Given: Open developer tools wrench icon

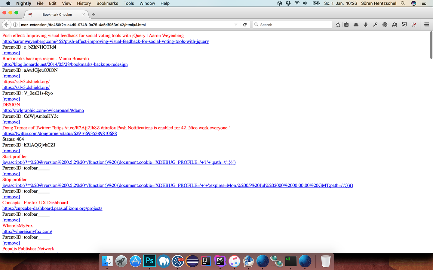Looking at the screenshot, I should [x=375, y=25].
